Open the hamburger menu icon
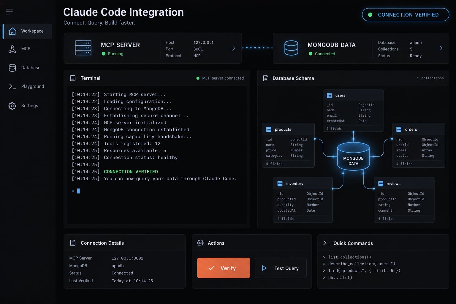456x304 pixels. (x=9, y=12)
